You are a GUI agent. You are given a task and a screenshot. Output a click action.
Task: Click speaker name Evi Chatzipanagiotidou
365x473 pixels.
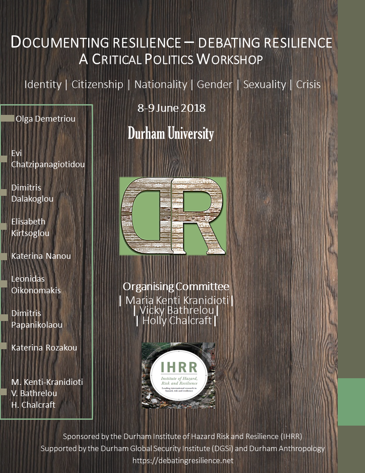tap(47, 159)
